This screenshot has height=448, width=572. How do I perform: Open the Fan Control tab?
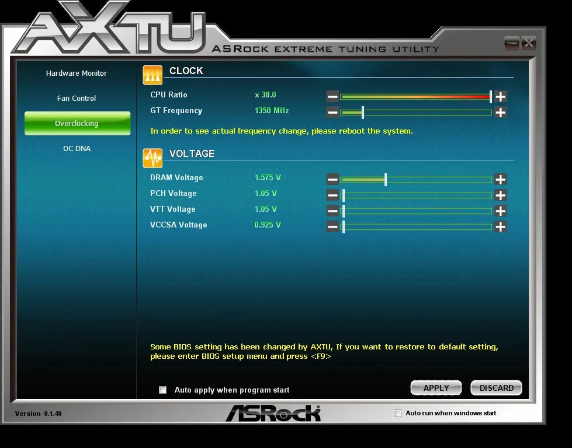[76, 99]
